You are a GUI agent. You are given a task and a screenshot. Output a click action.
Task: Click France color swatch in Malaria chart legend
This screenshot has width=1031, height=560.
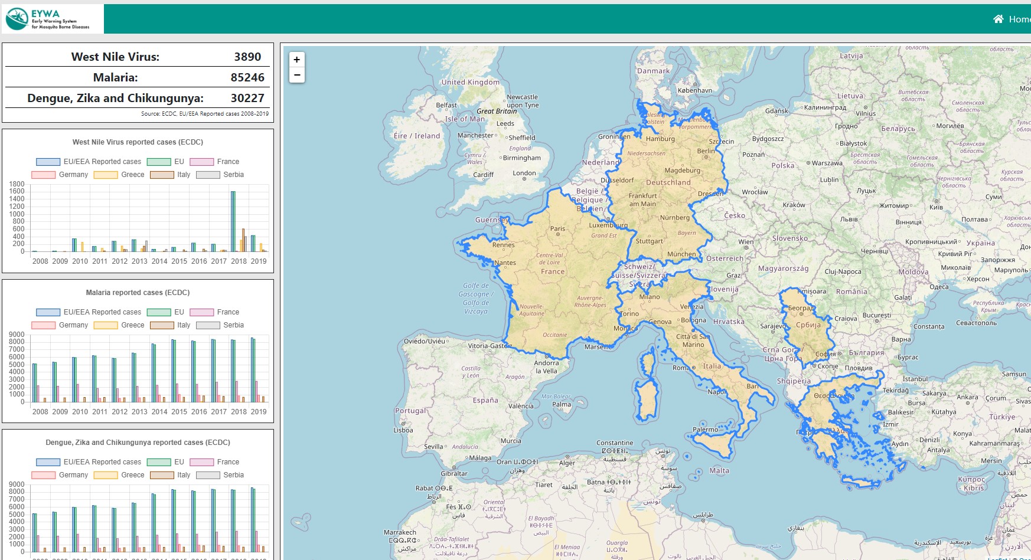tap(201, 312)
